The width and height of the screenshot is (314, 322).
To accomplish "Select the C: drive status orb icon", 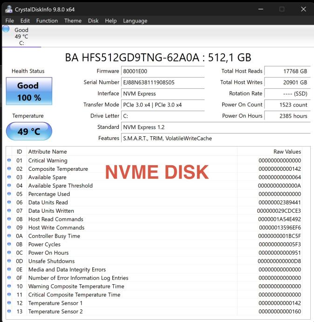I will (x=6, y=29).
